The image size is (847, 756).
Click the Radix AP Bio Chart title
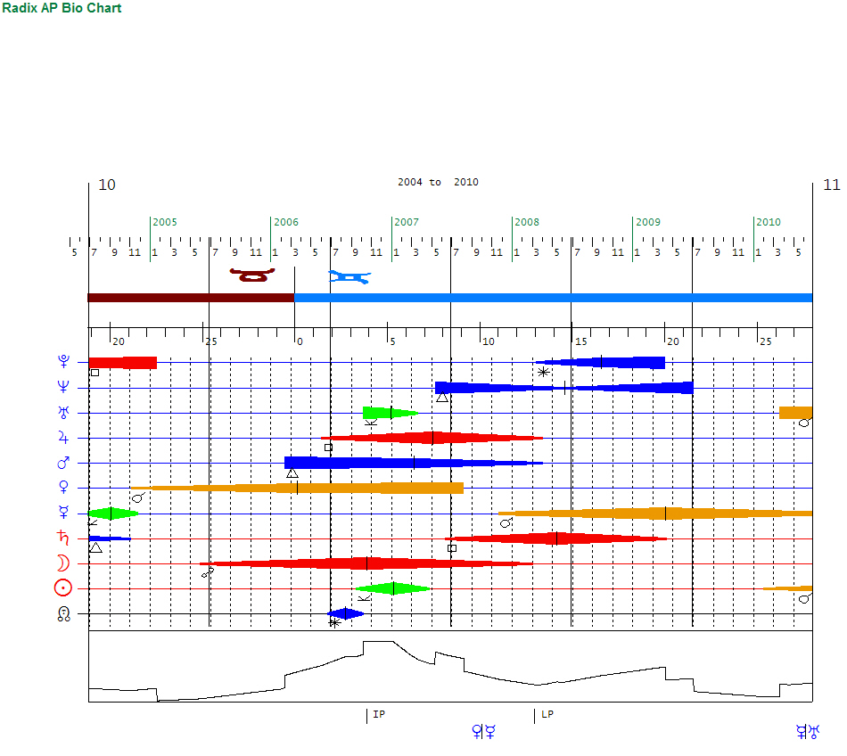[62, 8]
